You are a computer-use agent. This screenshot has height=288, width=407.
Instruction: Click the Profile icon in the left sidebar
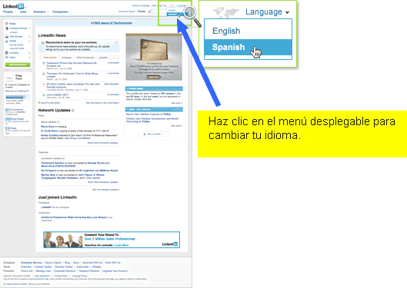(x=7, y=41)
